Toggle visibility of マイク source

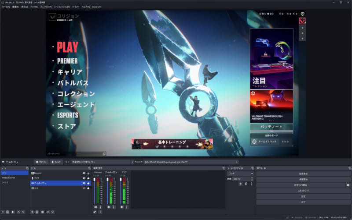tap(84, 178)
